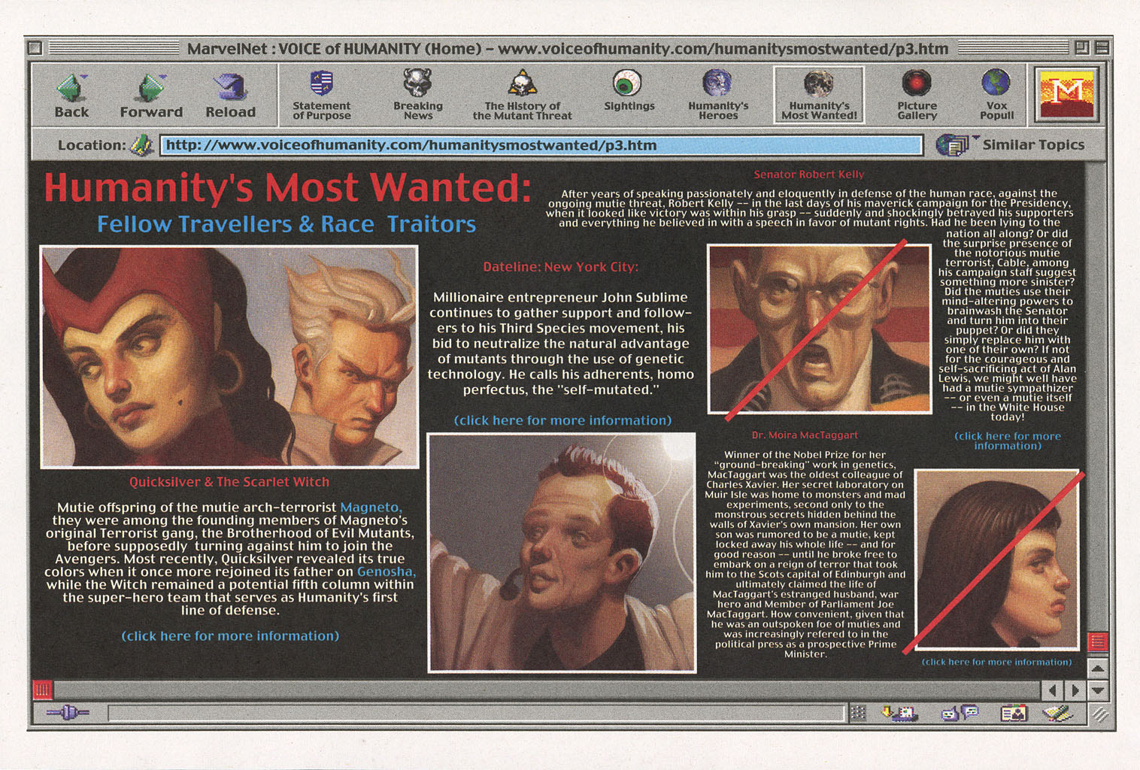Open Humanity's Heroes globe icon

pos(717,83)
